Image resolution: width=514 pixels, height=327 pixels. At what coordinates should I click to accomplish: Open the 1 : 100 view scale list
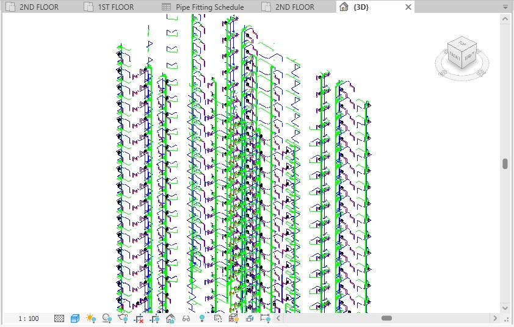tap(29, 318)
